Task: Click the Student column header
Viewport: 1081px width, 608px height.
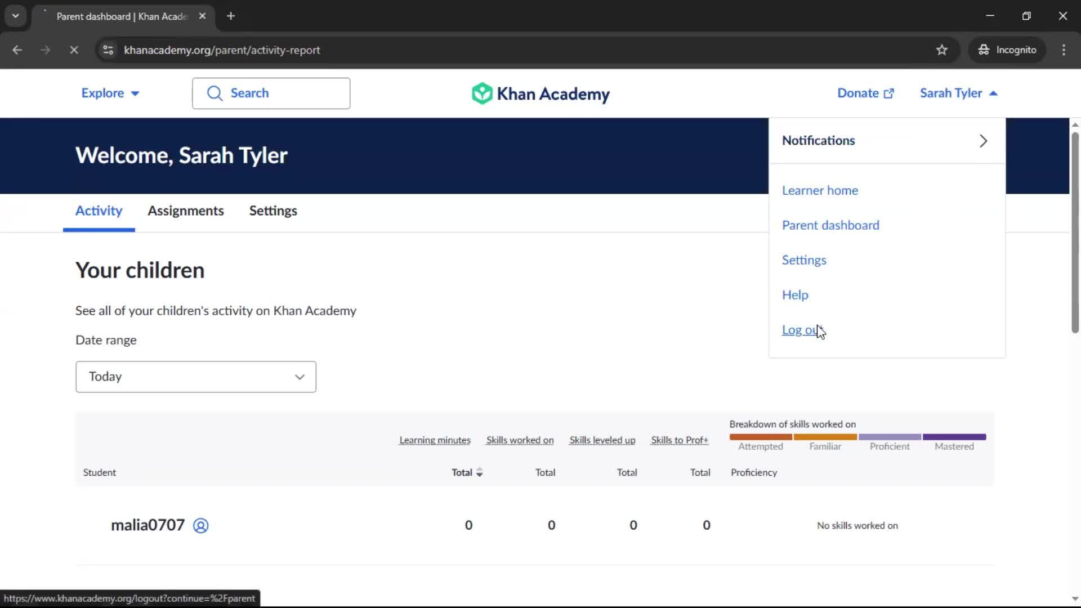Action: [x=100, y=473]
